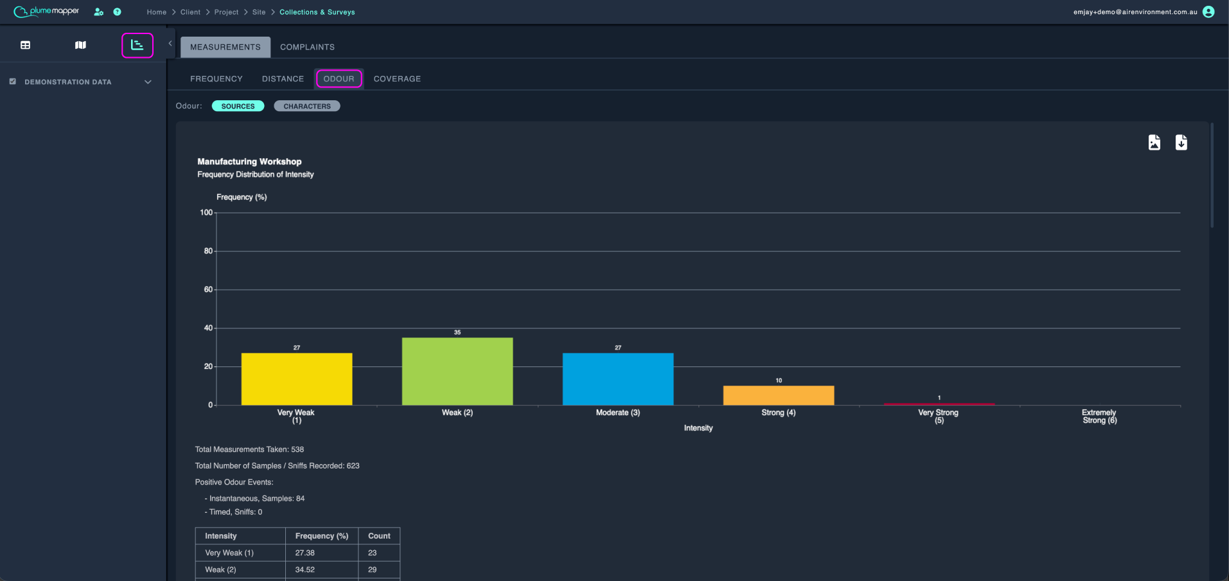Image resolution: width=1229 pixels, height=581 pixels.
Task: Click the Weak (2) table cell
Action: coord(240,569)
